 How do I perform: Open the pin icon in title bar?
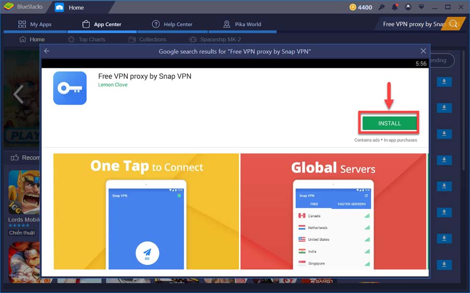[382, 7]
